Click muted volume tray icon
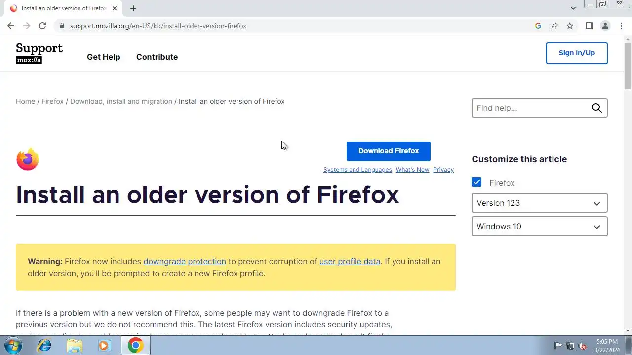Viewport: 632px width, 355px height. 583,346
